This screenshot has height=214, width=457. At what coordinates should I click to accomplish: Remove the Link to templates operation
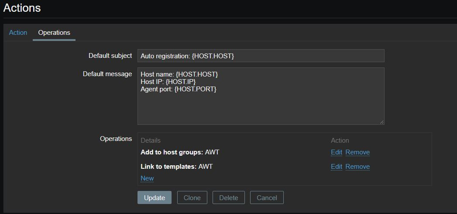coord(357,167)
